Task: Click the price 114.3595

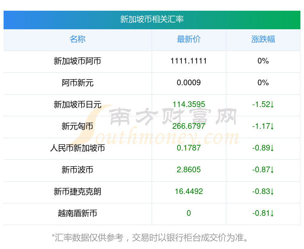Action: (x=188, y=105)
